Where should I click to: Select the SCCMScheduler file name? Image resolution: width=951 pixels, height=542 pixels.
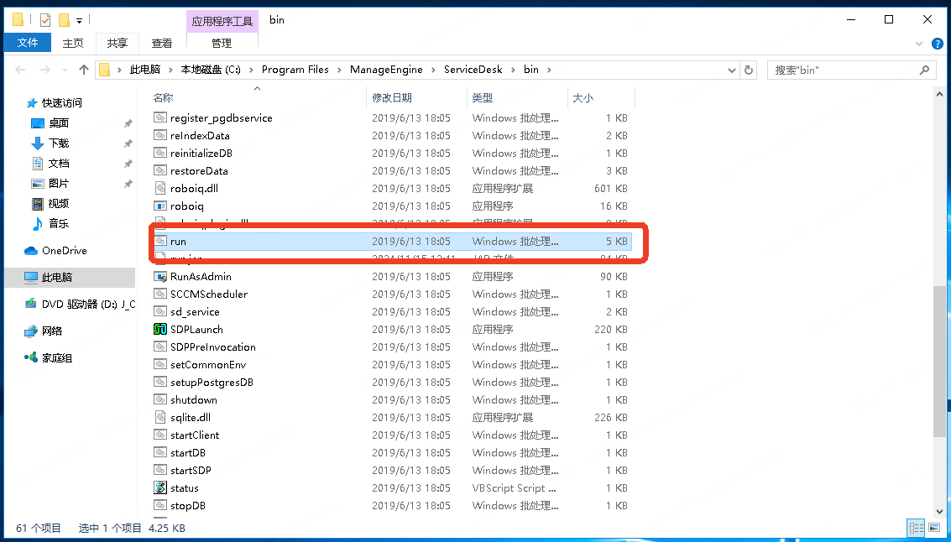click(209, 294)
